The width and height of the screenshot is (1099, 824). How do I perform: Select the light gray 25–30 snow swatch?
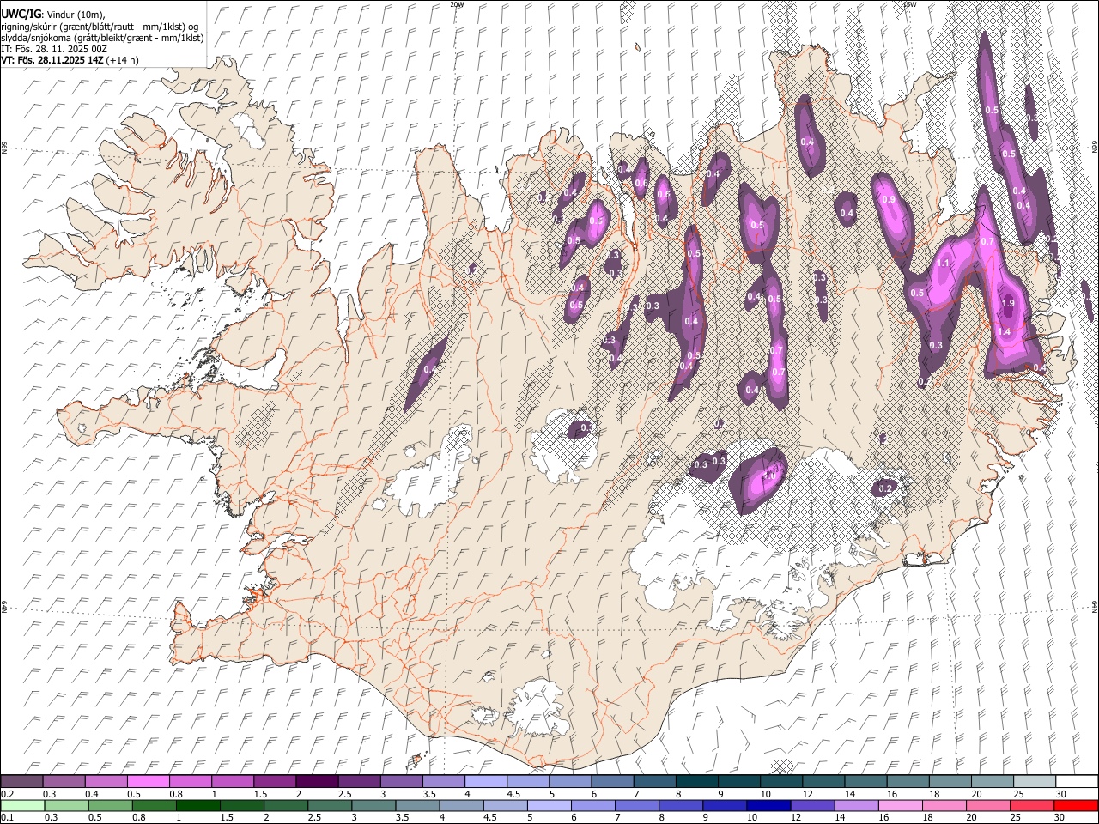1033,781
